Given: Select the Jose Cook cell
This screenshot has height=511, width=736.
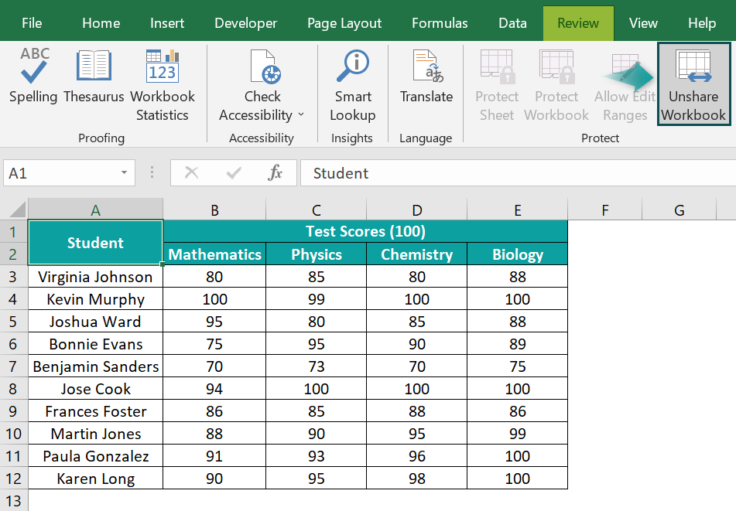Looking at the screenshot, I should (x=95, y=389).
